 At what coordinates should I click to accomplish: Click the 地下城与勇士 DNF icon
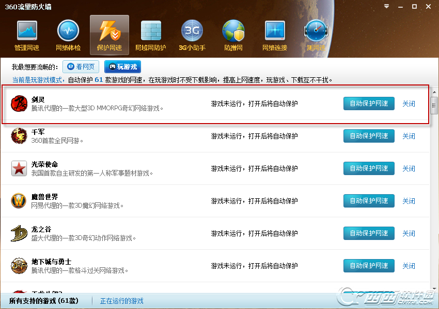pos(19,265)
